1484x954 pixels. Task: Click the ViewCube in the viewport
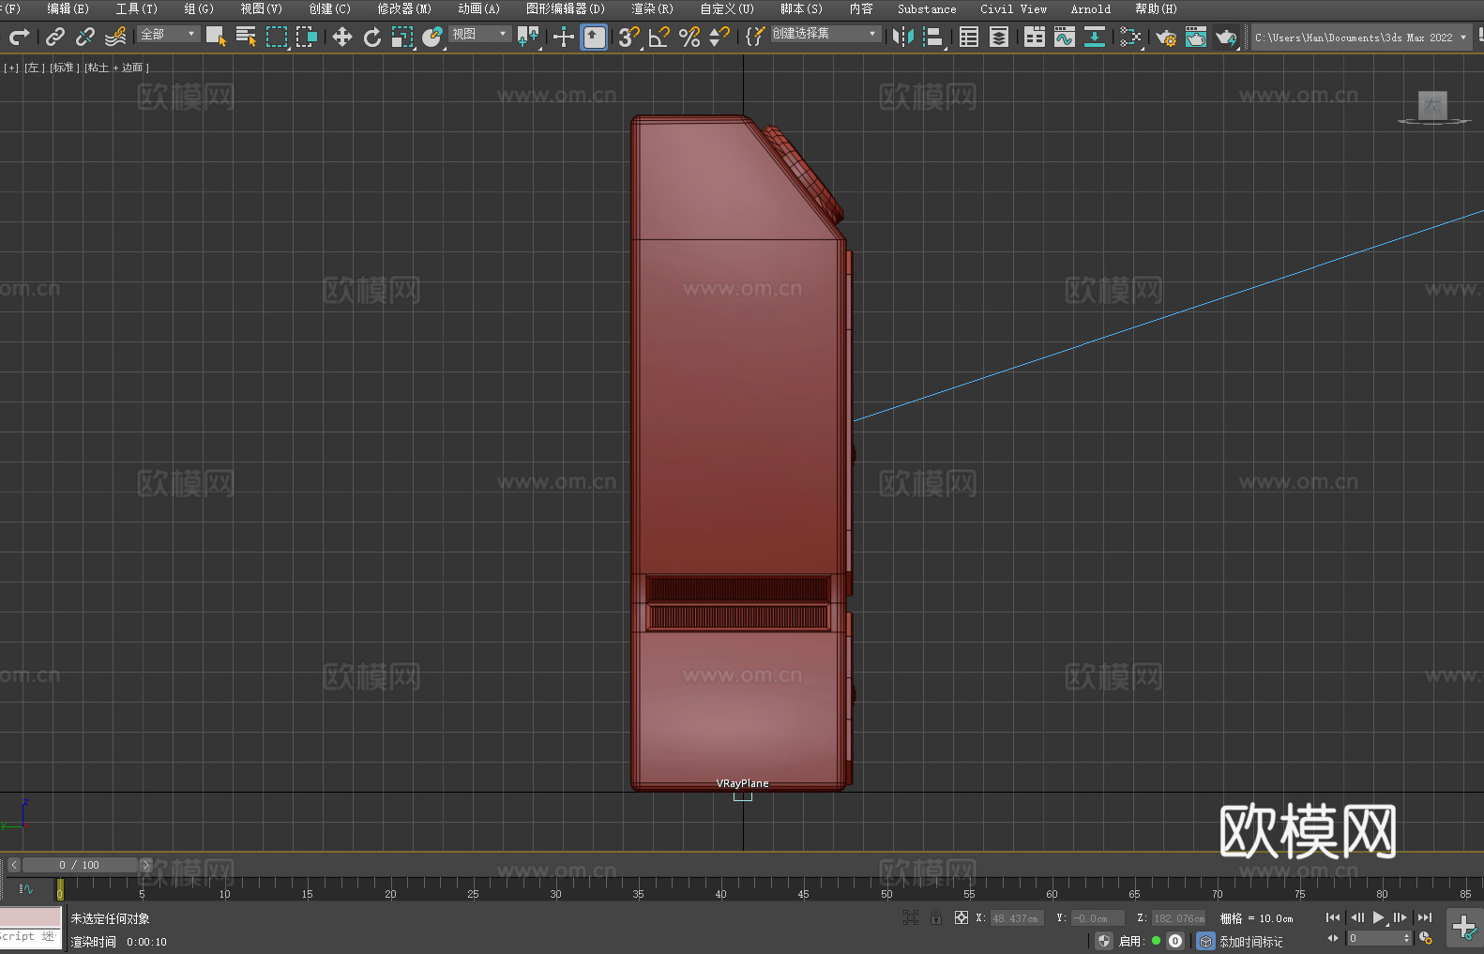(1432, 106)
